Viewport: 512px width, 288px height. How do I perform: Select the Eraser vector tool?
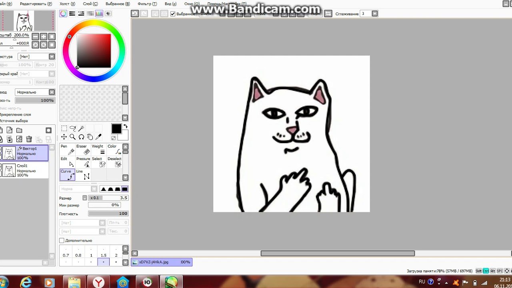pyautogui.click(x=83, y=149)
